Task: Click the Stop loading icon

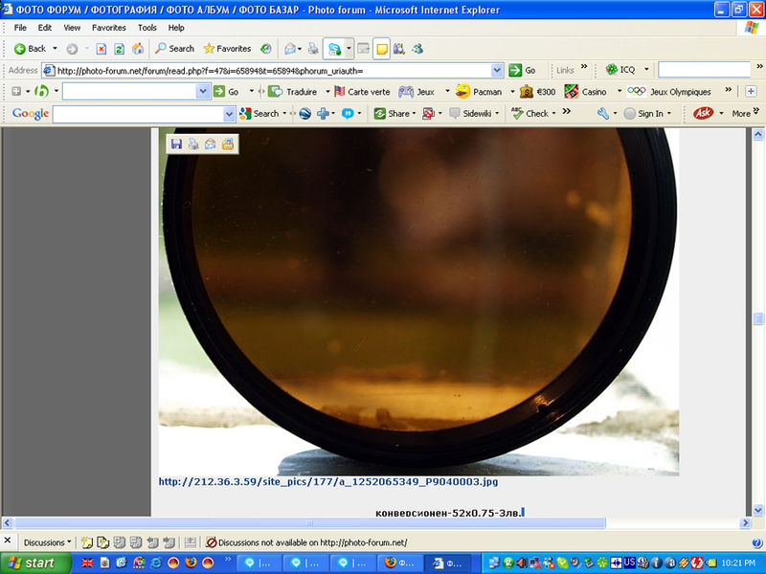Action: [101, 49]
